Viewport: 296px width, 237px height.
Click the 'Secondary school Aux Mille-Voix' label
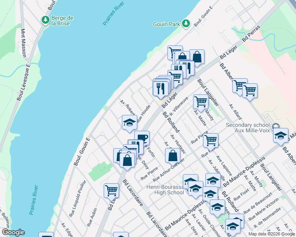(248, 128)
